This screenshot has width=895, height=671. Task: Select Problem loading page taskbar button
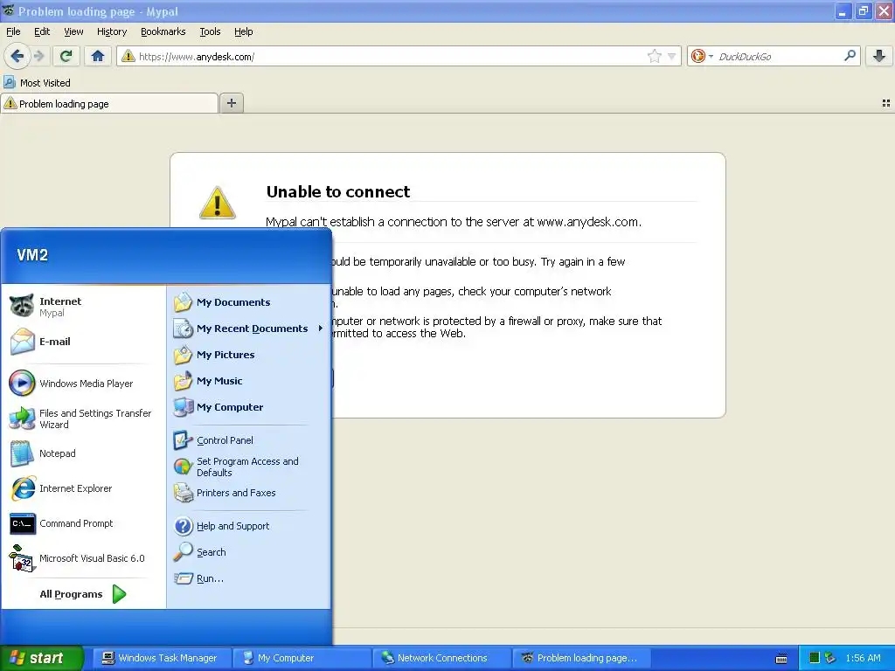coord(581,658)
